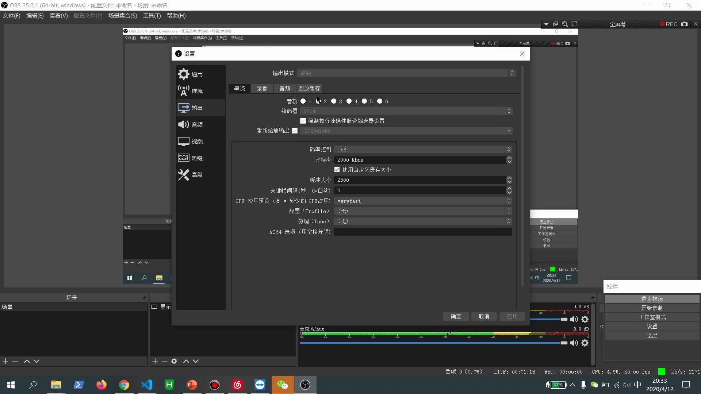Switch to the 音频 output tab
Screen dimensions: 701x394
(x=285, y=88)
